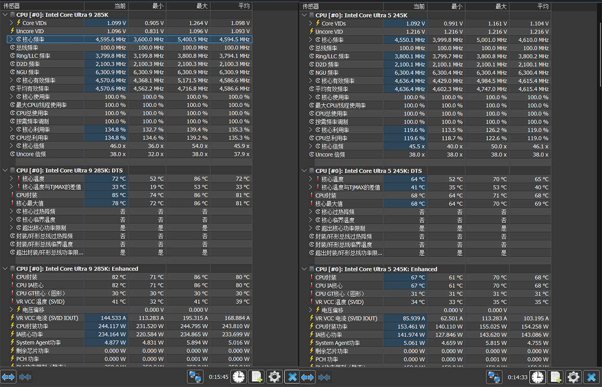The width and height of the screenshot is (602, 387).
Task: Click 最小 column header in 285K window
Action: 147,6
